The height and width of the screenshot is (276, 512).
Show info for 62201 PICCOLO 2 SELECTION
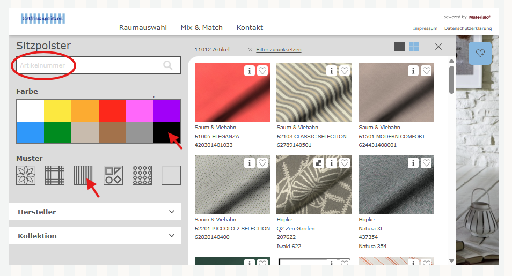250,163
